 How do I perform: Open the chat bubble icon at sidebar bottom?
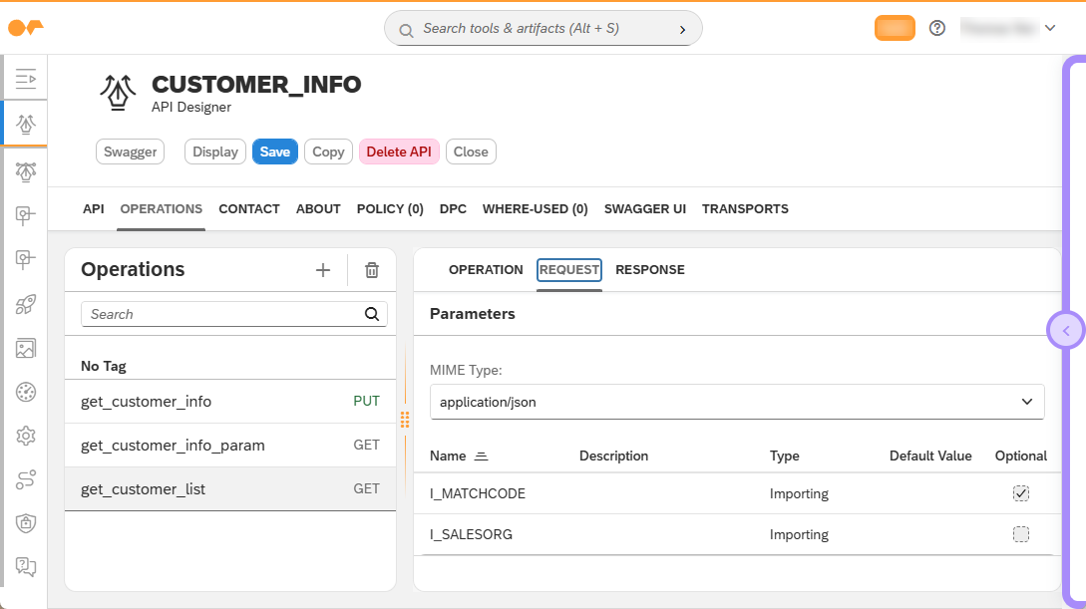pos(26,566)
